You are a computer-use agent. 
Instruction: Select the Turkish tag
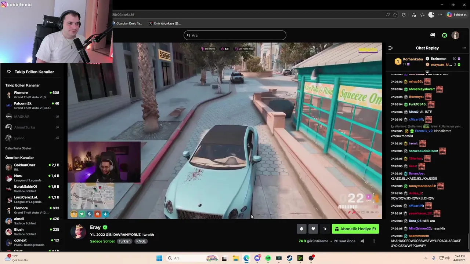(x=124, y=241)
